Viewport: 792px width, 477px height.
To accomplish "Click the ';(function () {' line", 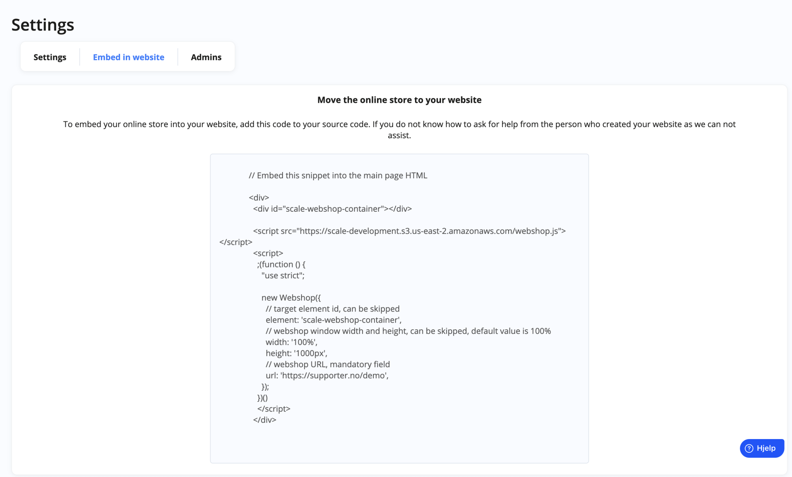I will pyautogui.click(x=281, y=264).
